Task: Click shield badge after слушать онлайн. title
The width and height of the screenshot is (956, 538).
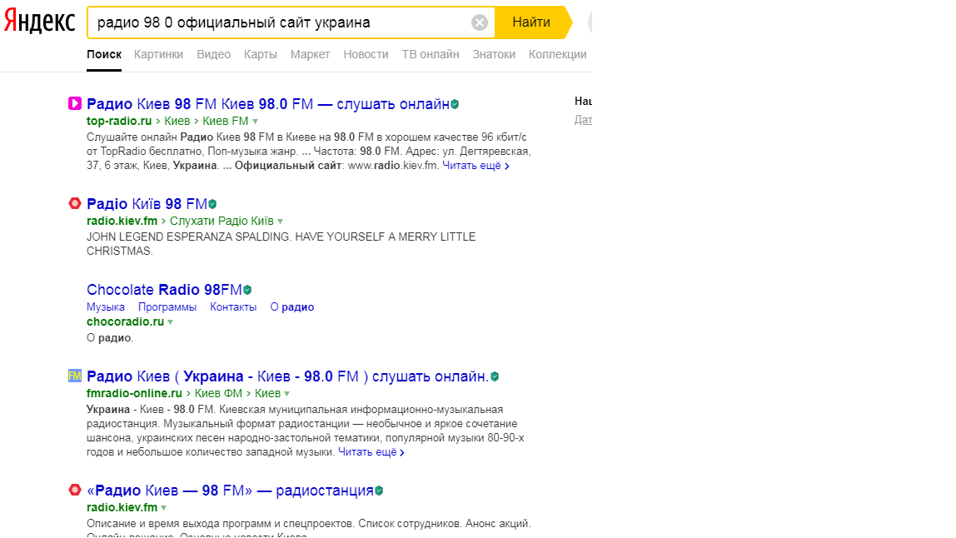Action: coord(495,377)
